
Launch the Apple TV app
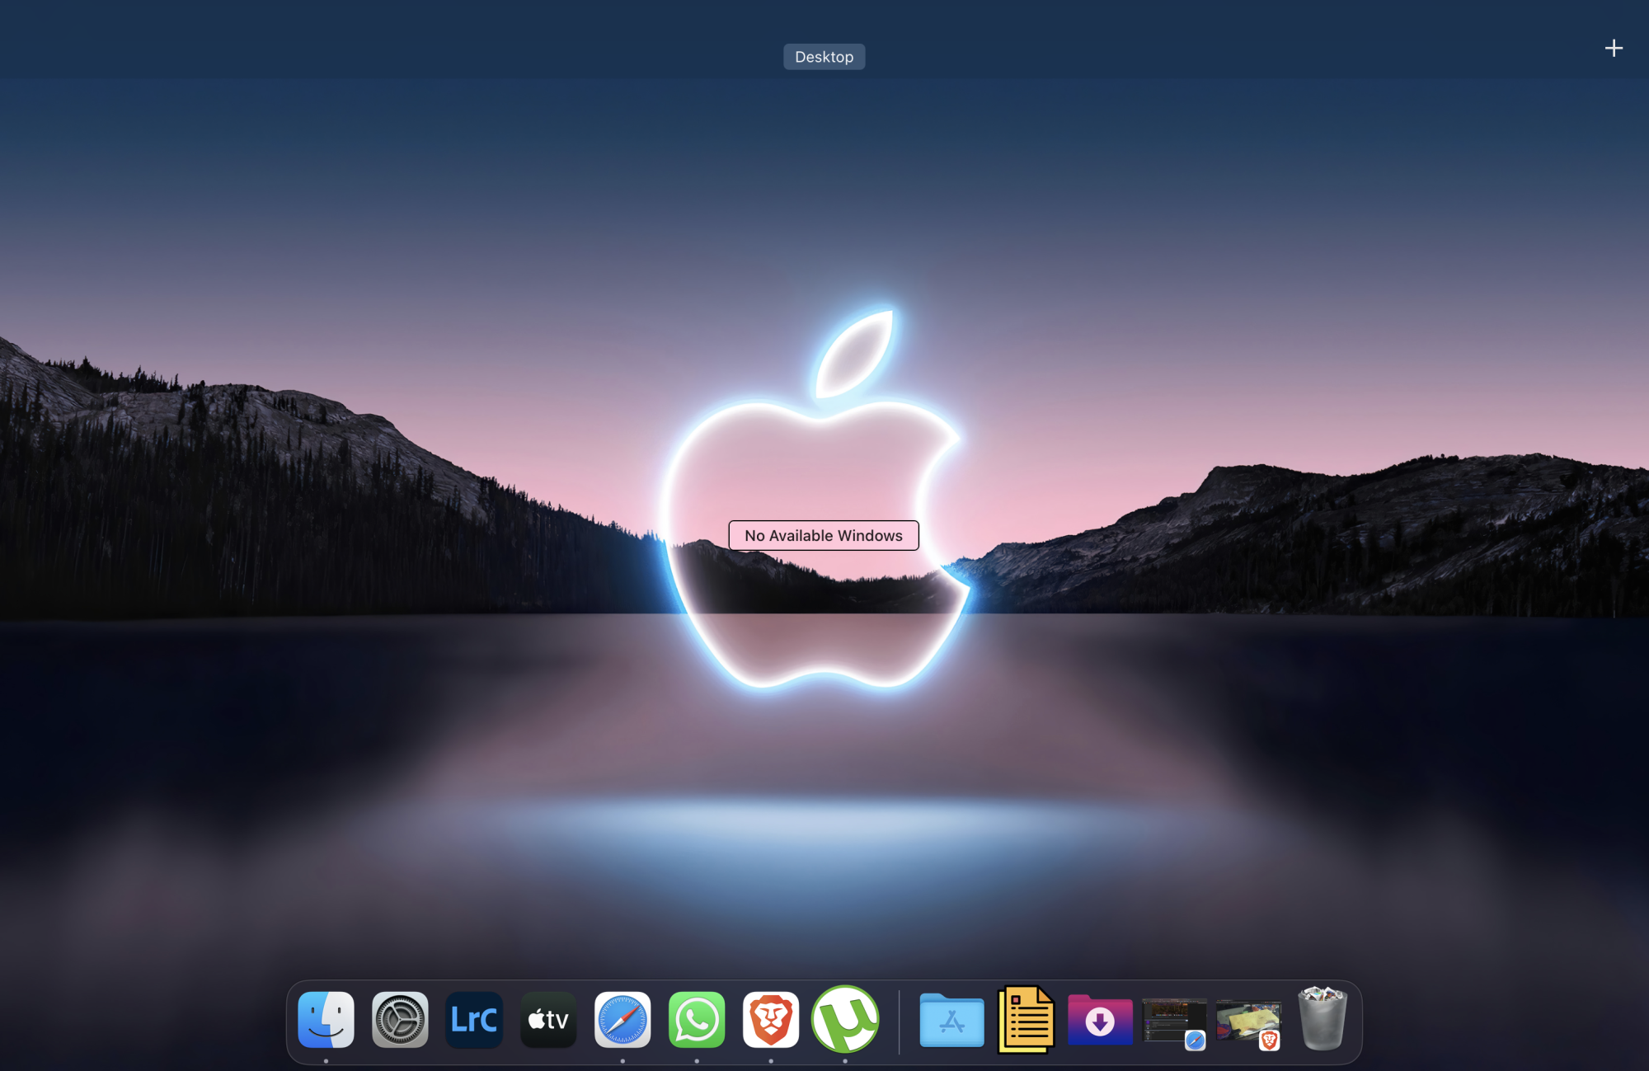point(548,1020)
